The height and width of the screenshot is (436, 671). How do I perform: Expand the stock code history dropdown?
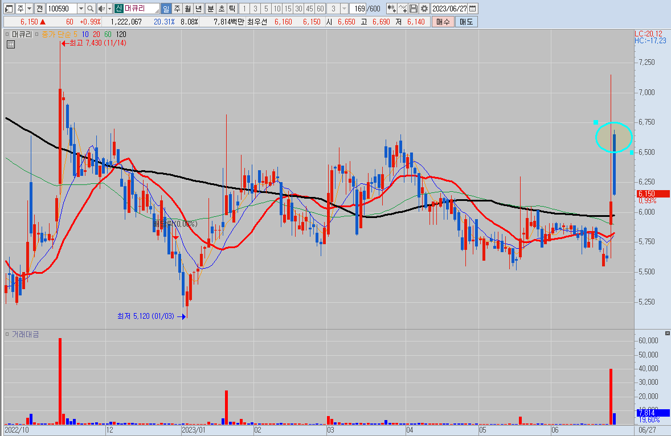tap(80, 9)
